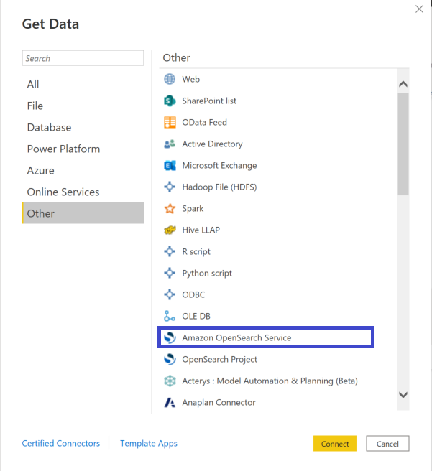The image size is (432, 471).
Task: Choose the Microsoft Exchange icon
Action: tap(170, 166)
